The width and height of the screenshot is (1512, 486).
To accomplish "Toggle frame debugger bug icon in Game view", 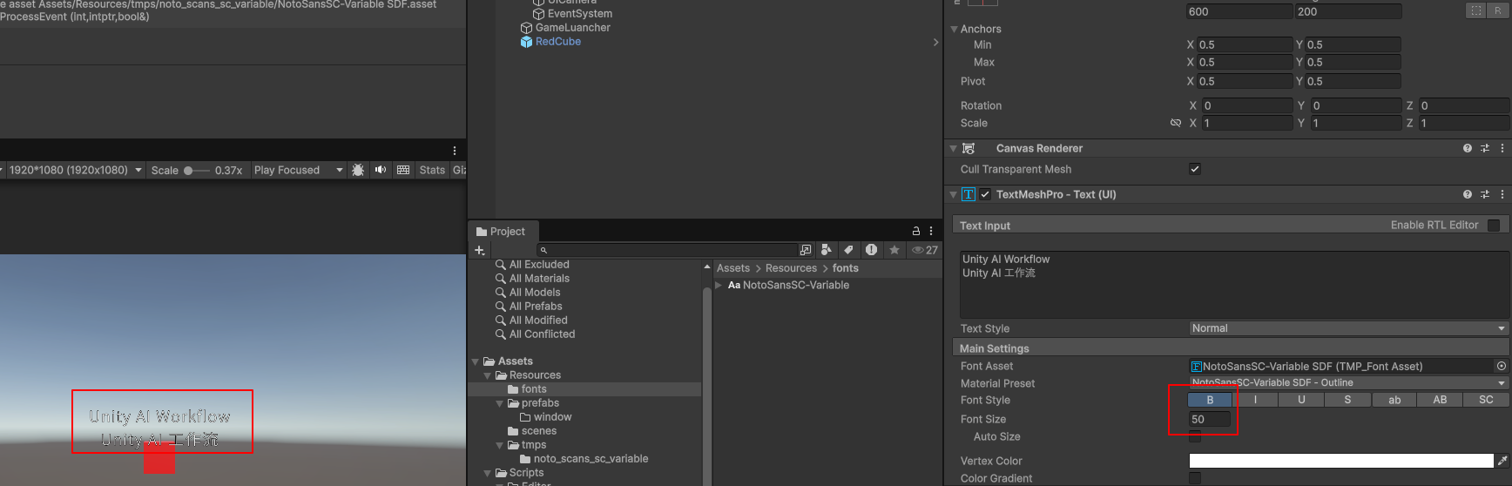I will (358, 170).
